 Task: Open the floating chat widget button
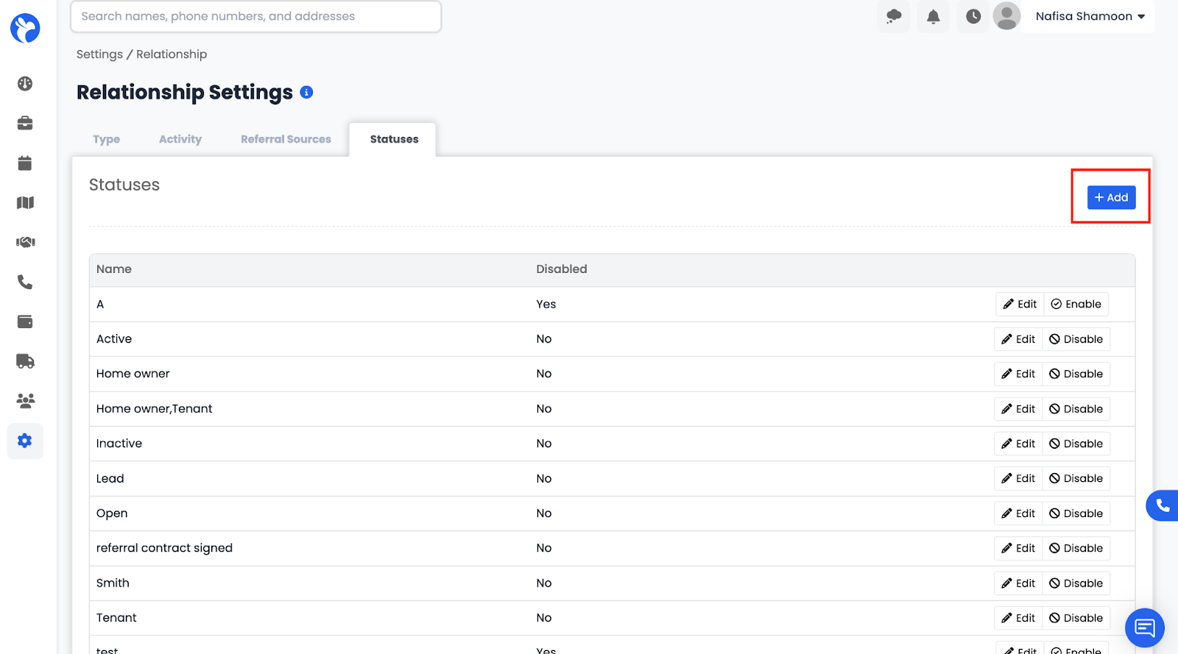click(1144, 628)
